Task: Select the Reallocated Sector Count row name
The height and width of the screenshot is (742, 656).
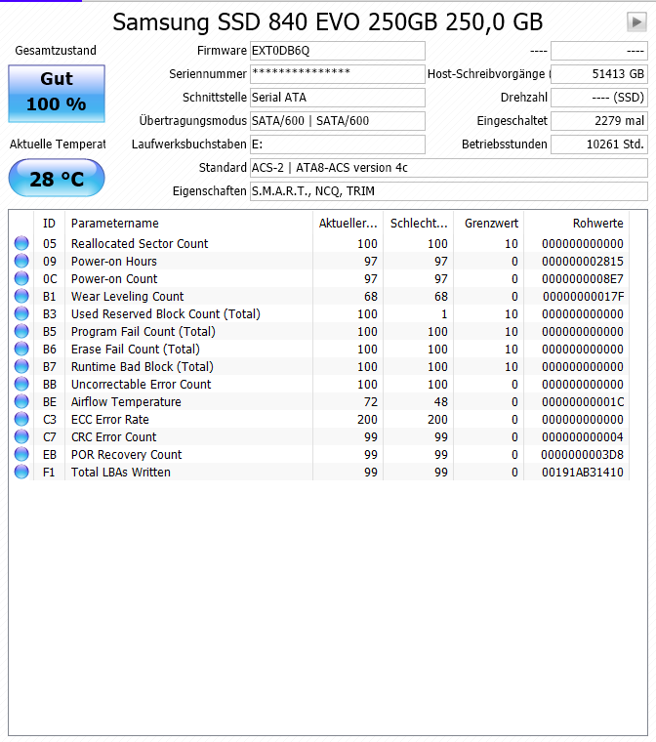Action: coord(140,243)
